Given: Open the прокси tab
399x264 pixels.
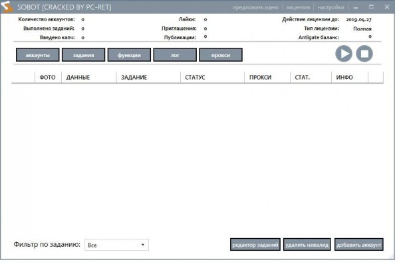Looking at the screenshot, I should click(221, 55).
